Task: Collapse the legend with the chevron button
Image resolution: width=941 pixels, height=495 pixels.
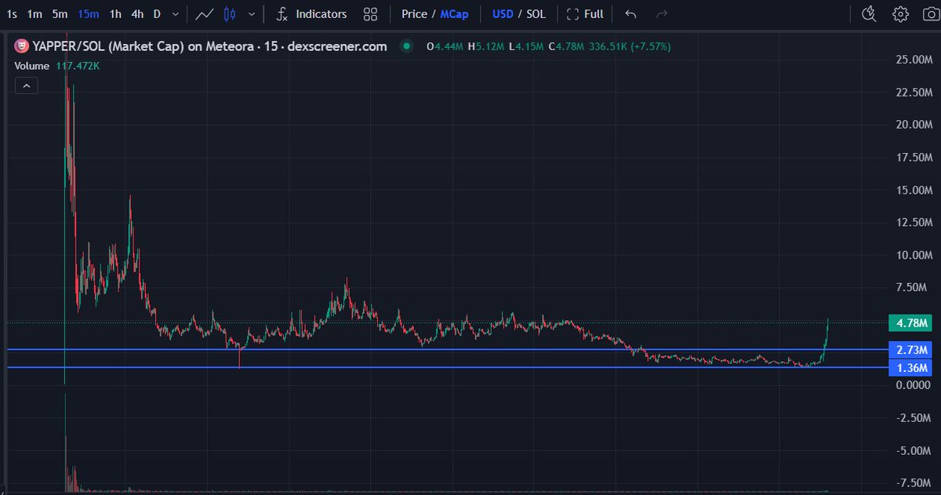Action: coord(26,86)
